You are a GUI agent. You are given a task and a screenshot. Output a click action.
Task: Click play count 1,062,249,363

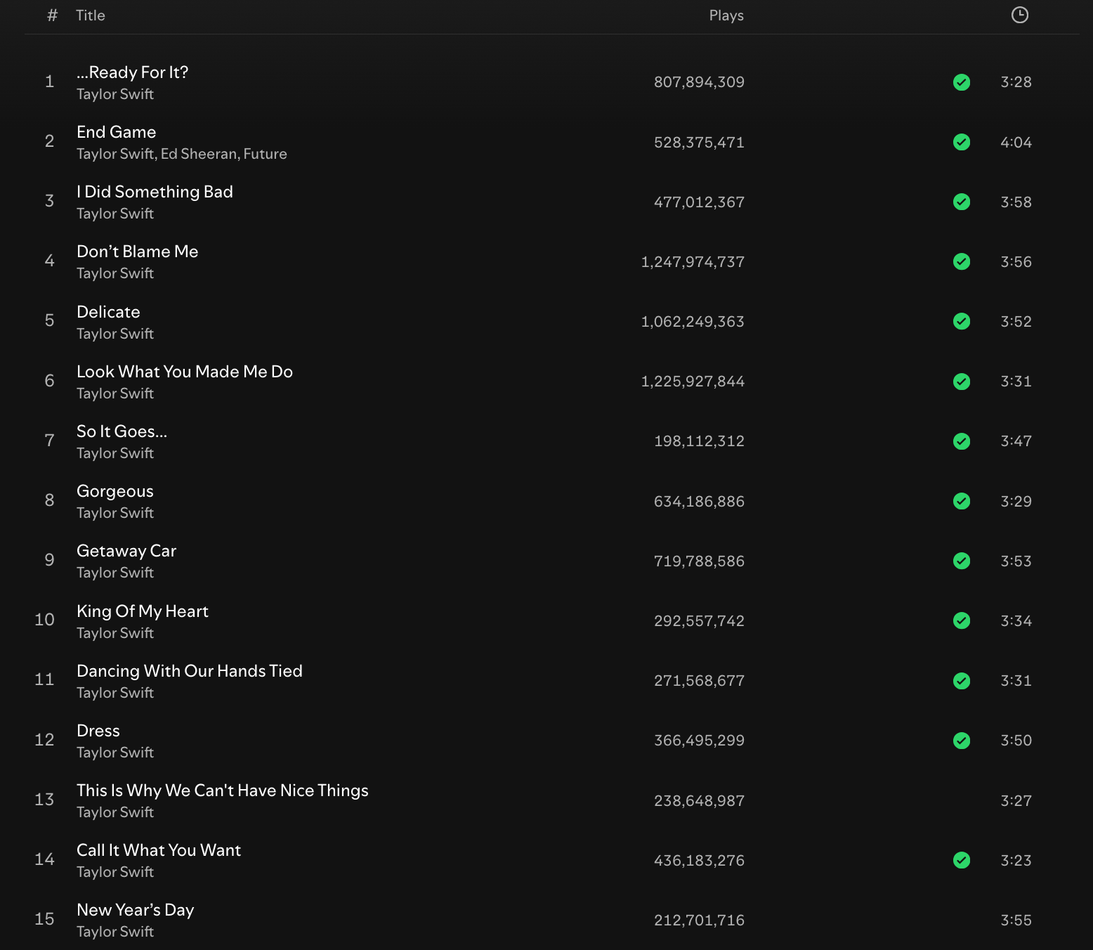click(x=693, y=322)
